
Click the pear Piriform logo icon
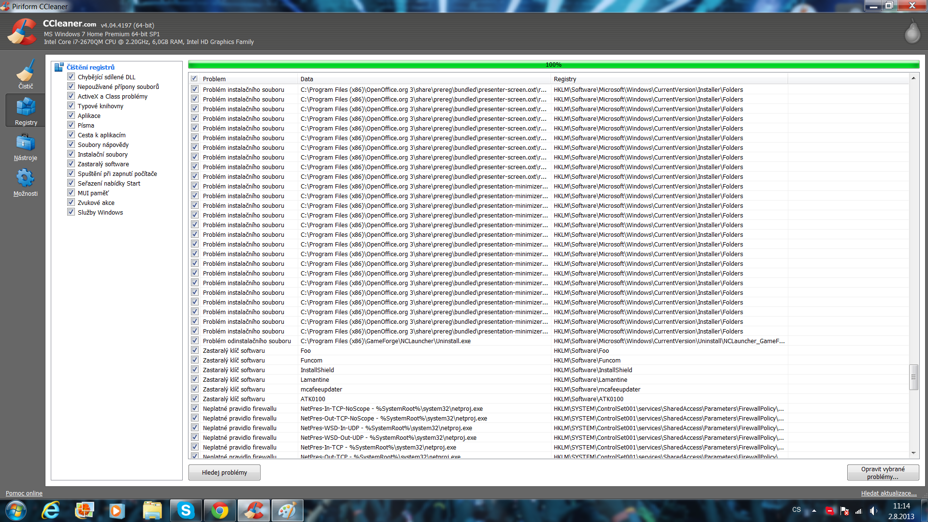coord(912,31)
